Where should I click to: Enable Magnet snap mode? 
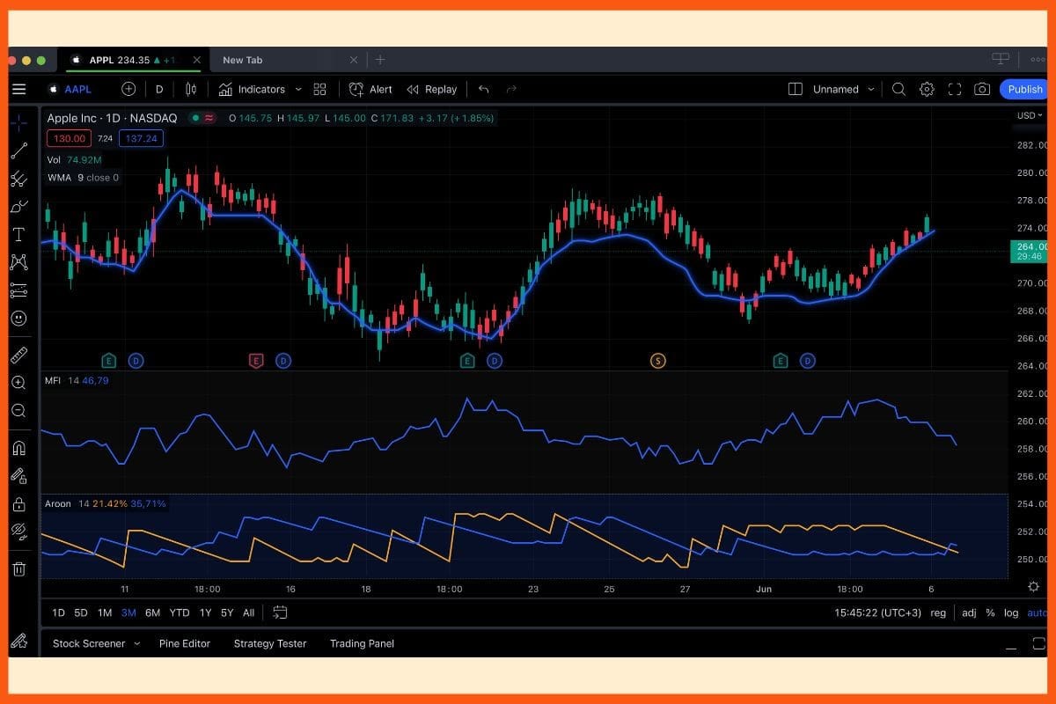tap(18, 448)
